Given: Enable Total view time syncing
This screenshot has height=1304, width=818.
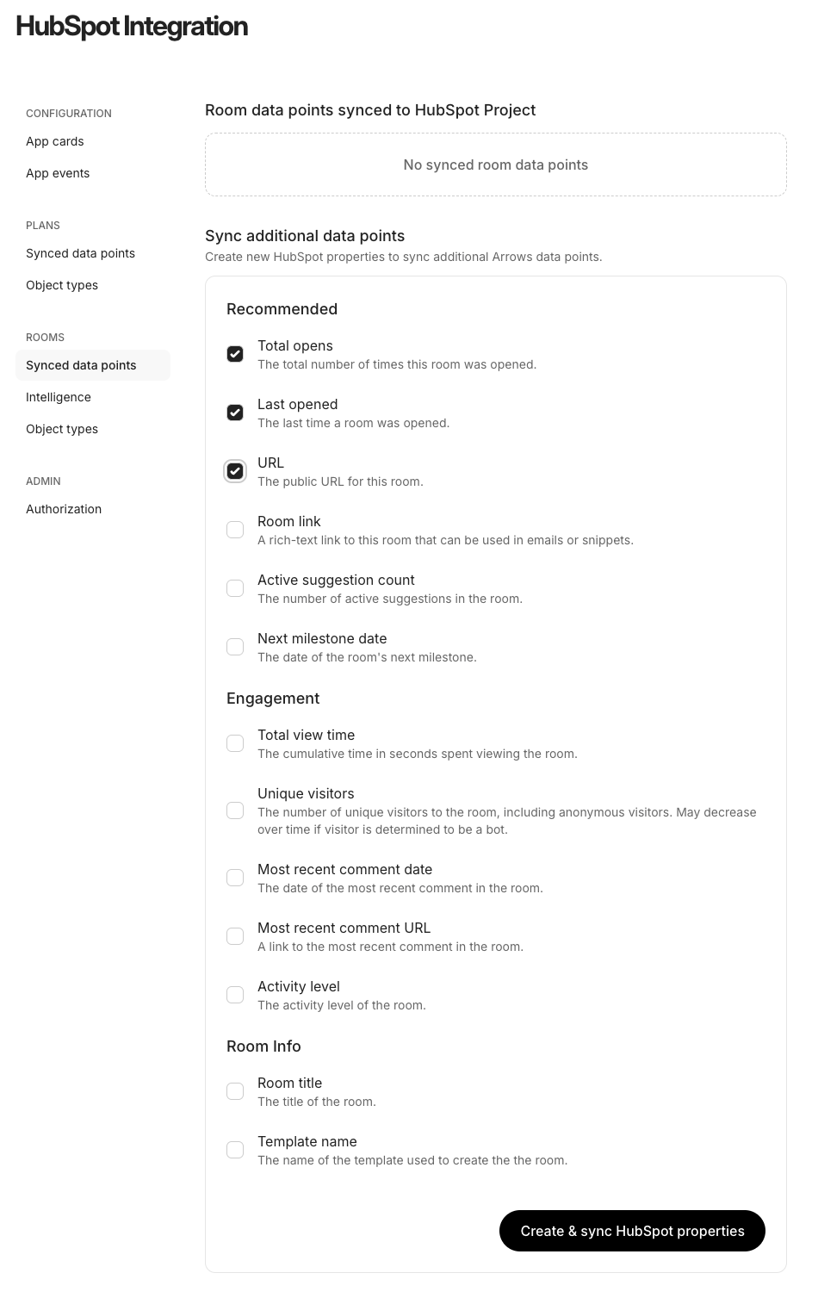Looking at the screenshot, I should click(x=235, y=743).
